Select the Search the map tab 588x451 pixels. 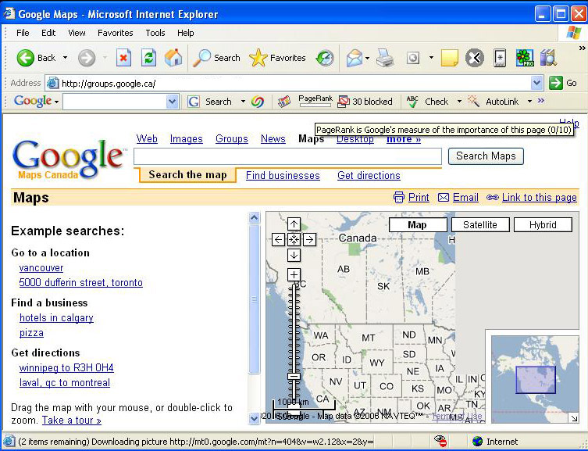tap(187, 175)
